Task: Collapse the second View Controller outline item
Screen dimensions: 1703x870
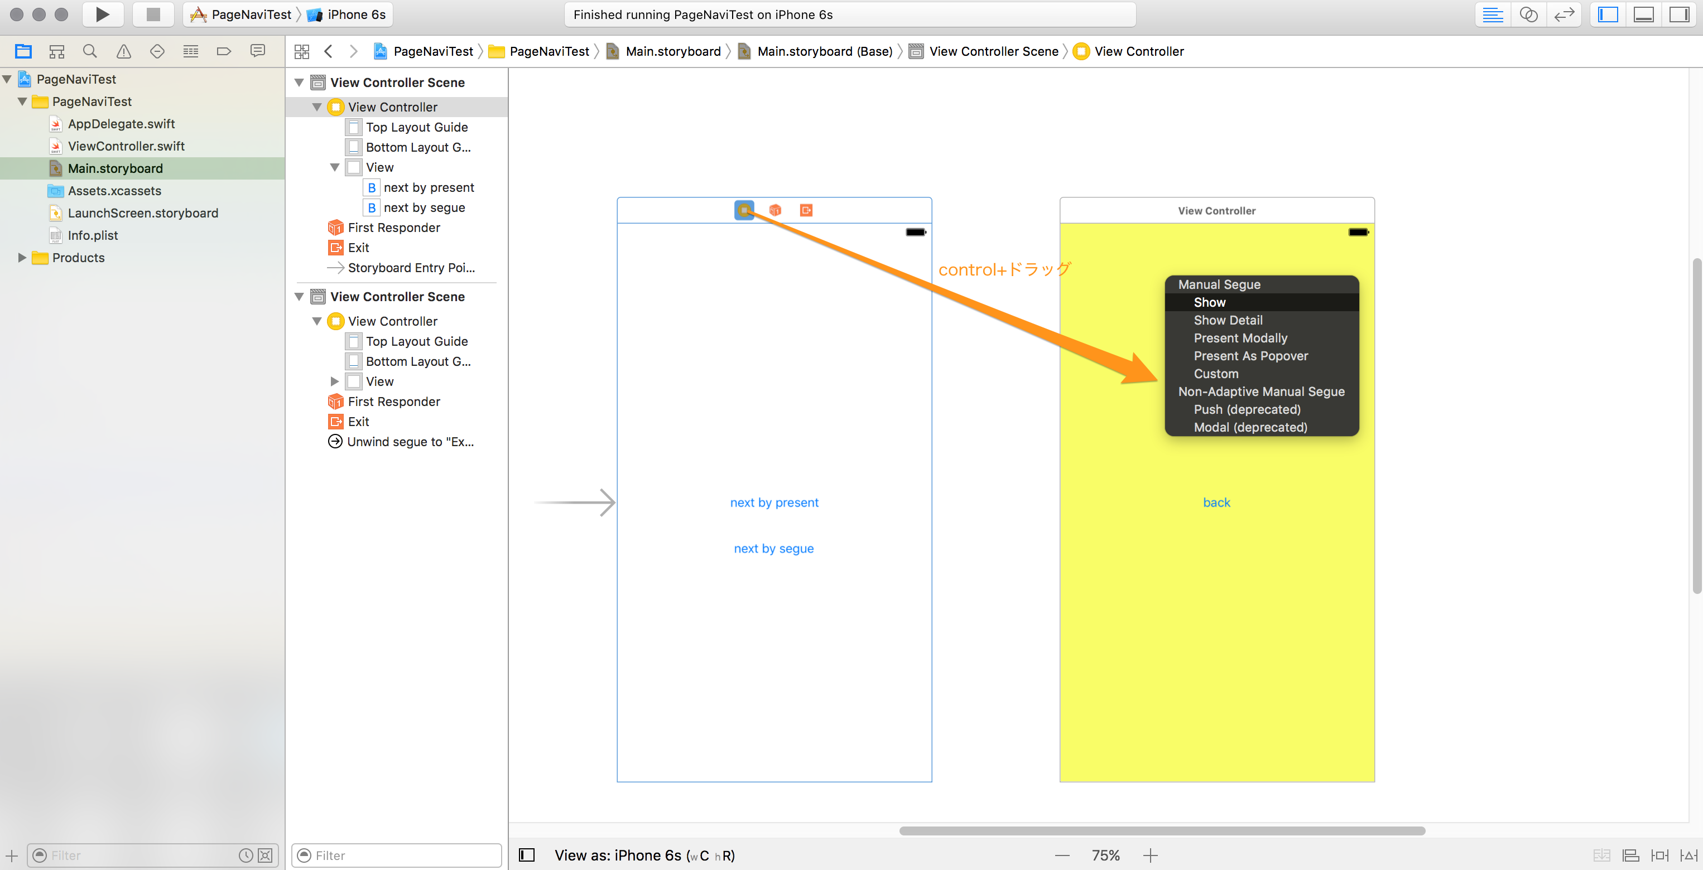Action: (317, 321)
